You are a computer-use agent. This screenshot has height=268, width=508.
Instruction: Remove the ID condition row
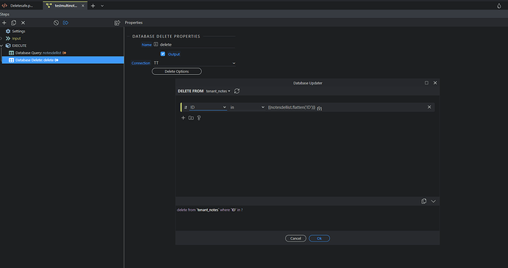(429, 107)
